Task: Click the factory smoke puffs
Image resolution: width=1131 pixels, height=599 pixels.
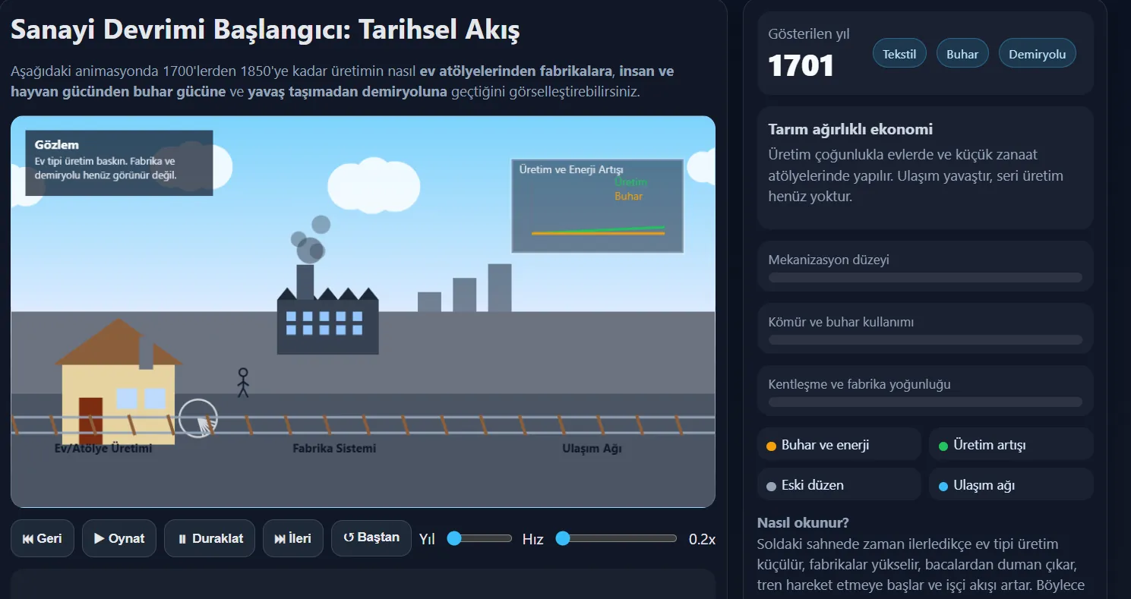Action: pos(311,239)
